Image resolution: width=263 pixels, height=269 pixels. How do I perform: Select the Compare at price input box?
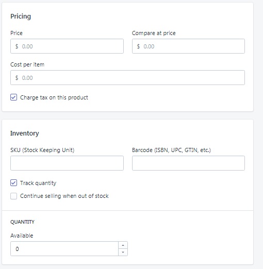188,46
